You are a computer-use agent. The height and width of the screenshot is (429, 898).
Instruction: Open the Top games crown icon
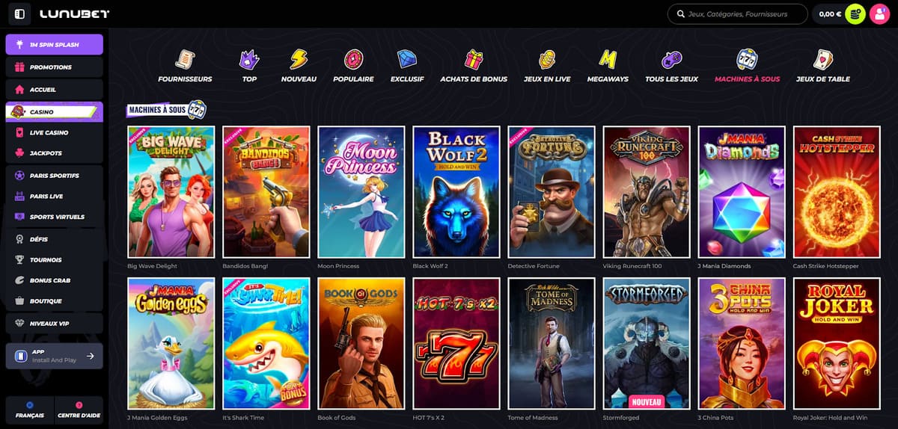(x=249, y=60)
